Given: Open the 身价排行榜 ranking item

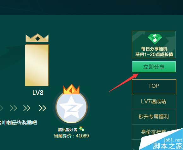Looking at the screenshot, I should 154,132.
